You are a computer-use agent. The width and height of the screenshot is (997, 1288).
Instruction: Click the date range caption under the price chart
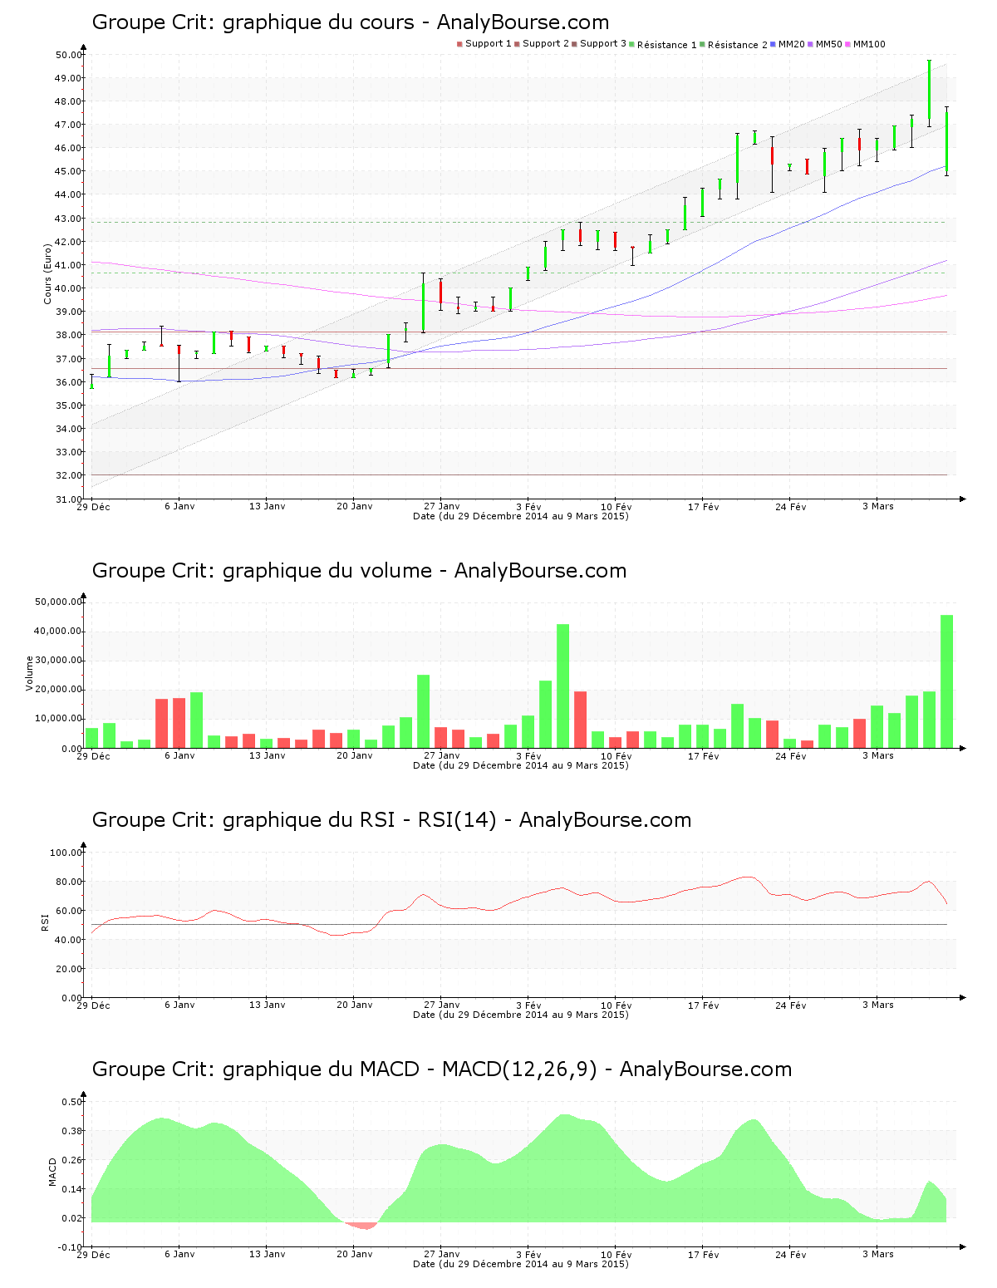pyautogui.click(x=521, y=516)
